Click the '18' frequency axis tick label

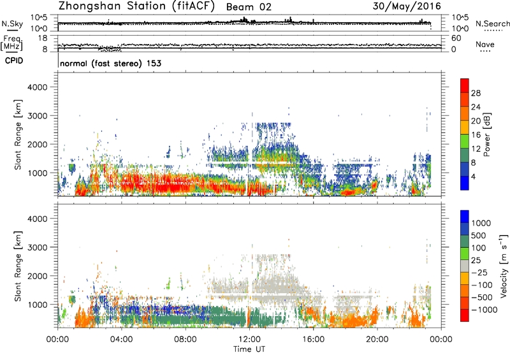(x=43, y=38)
